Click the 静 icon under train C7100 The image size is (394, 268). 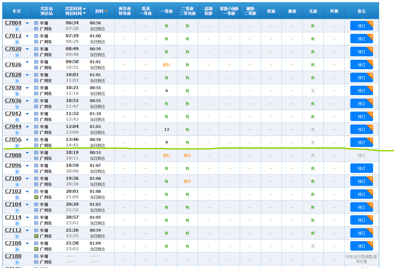[x=17, y=185]
